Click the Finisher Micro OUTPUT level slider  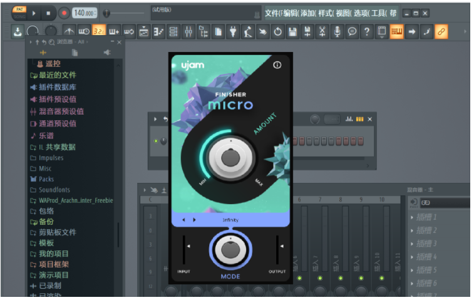278,249
